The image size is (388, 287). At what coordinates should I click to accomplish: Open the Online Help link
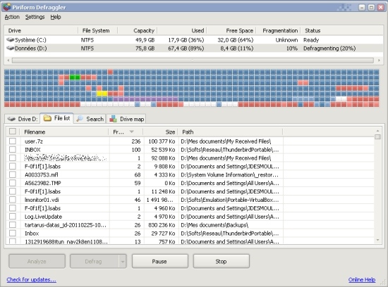pyautogui.click(x=362, y=279)
